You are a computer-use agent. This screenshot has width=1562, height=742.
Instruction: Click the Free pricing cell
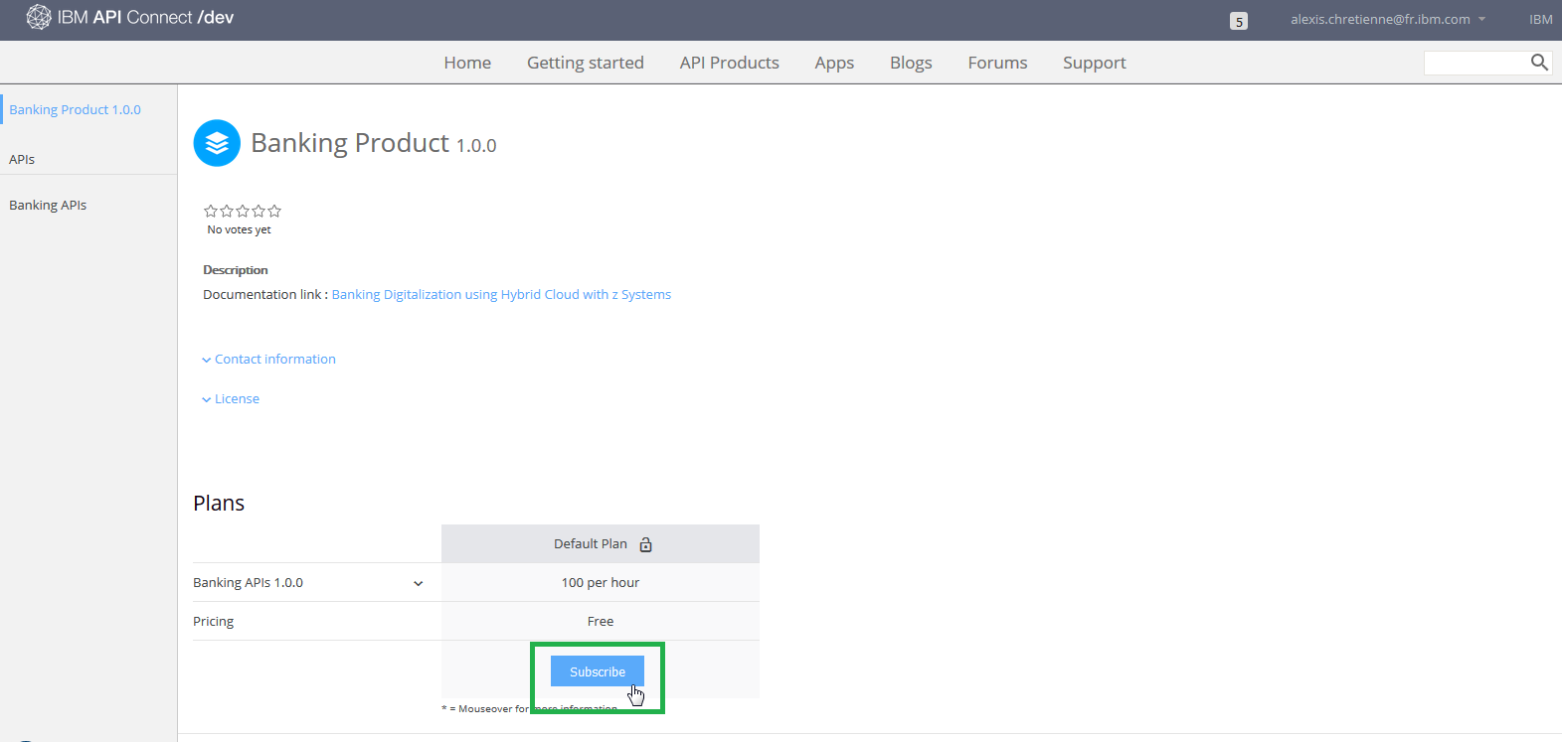click(x=601, y=621)
